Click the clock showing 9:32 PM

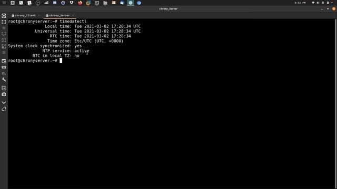[x=300, y=3]
